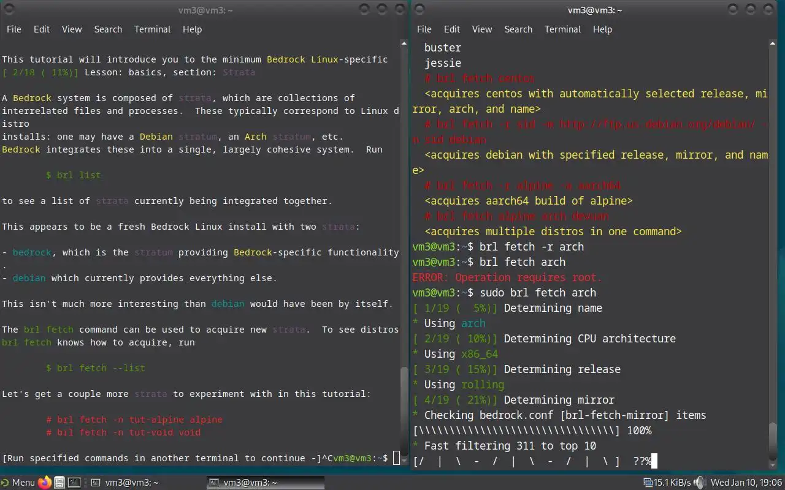
Task: Open the clock showing Wed Jan 10, 19:06
Action: click(x=746, y=482)
